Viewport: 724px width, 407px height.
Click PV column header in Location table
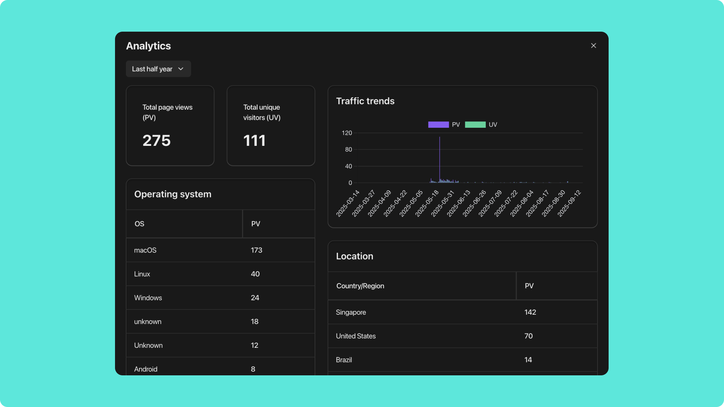[x=529, y=286]
